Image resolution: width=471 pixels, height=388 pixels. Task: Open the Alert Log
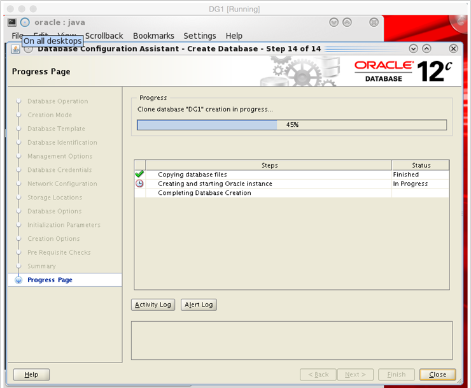[199, 305]
